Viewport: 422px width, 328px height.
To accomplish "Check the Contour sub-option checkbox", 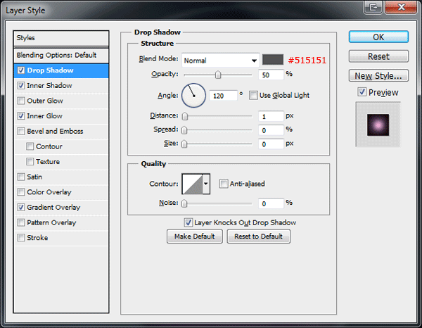I will 30,146.
